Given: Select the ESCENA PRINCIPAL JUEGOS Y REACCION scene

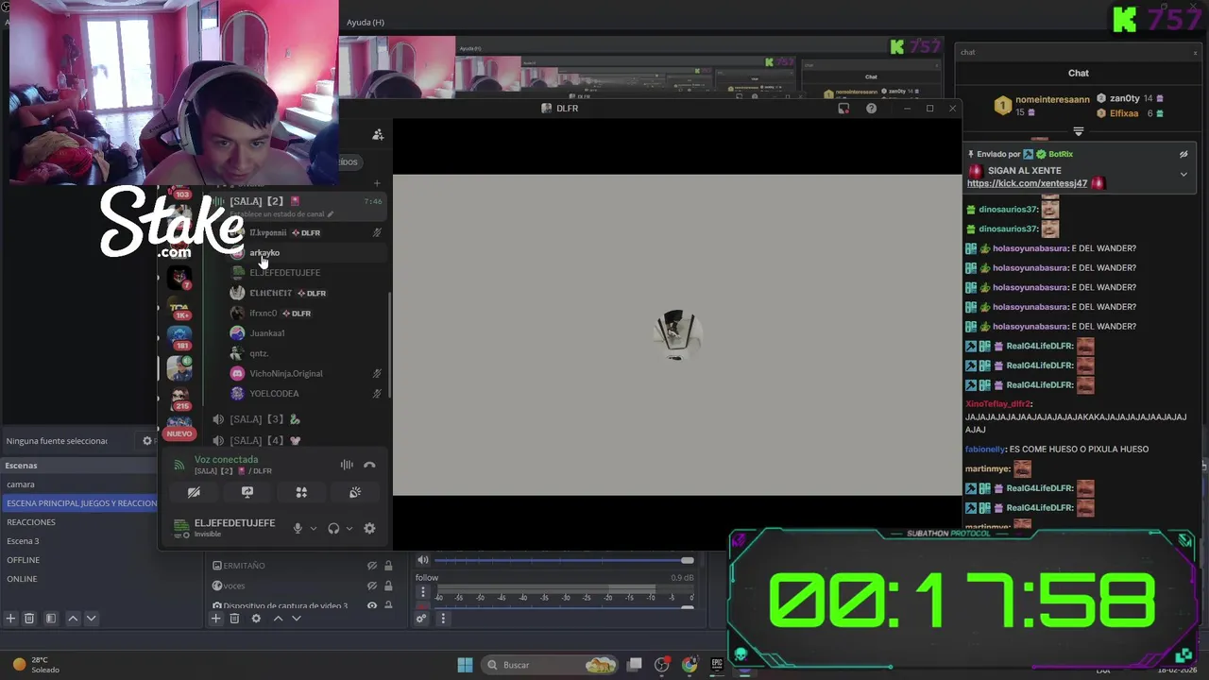Looking at the screenshot, I should pyautogui.click(x=79, y=503).
